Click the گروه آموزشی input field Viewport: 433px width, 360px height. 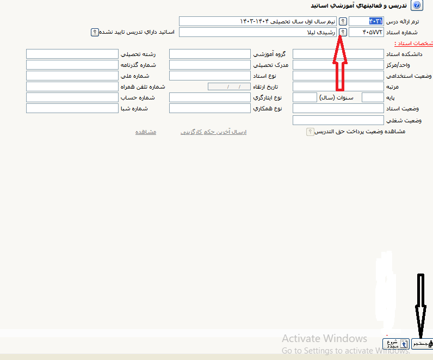(x=210, y=54)
